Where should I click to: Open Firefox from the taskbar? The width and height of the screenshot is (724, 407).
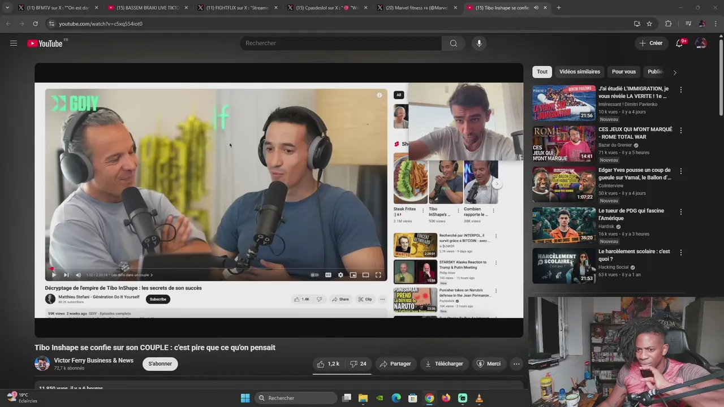446,398
